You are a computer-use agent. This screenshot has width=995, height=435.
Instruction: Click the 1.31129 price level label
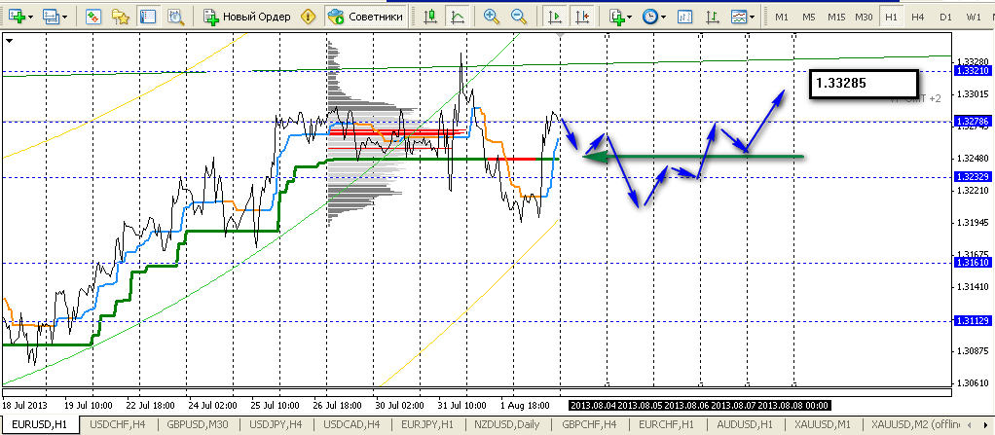tap(973, 321)
